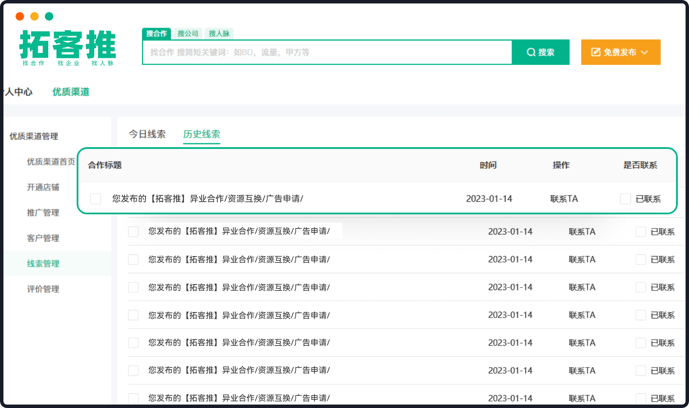Click the 拓客推 logo
This screenshot has width=689, height=408.
click(x=68, y=47)
